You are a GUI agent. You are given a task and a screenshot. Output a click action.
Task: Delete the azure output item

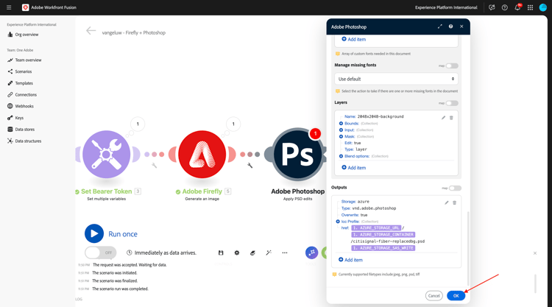click(x=455, y=202)
